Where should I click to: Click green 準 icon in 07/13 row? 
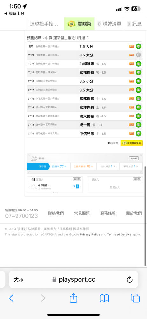pyautogui.click(x=139, y=116)
